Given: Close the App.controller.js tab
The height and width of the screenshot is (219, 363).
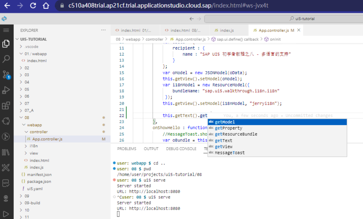Looking at the screenshot, I should point(299,30).
